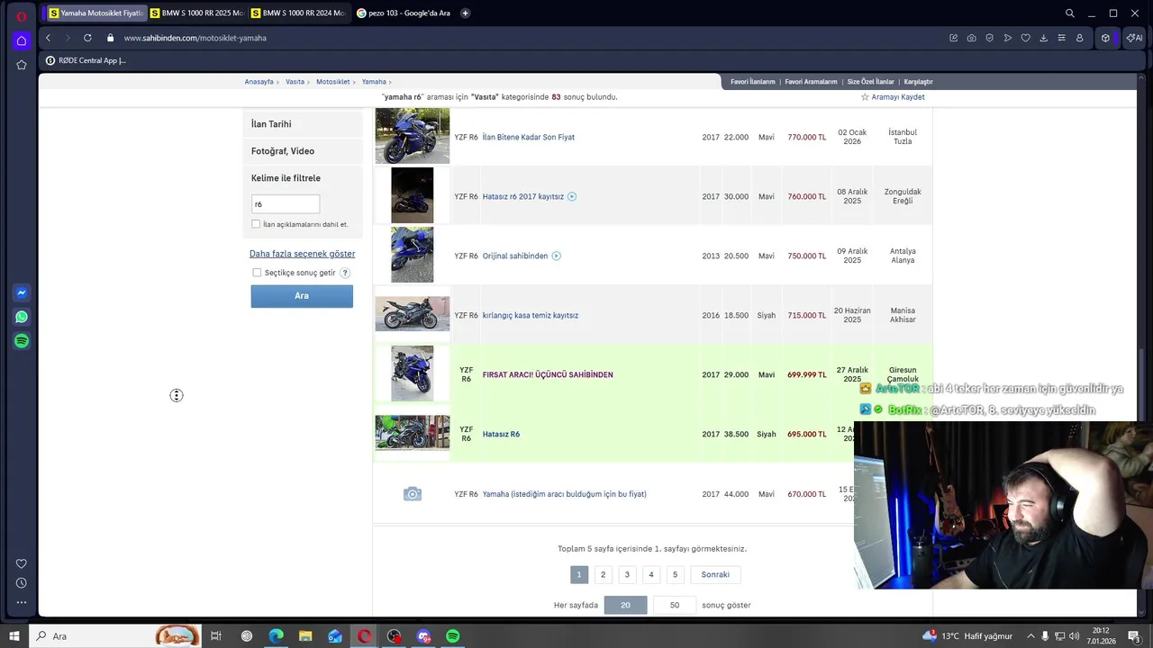1153x648 pixels.
Task: Open kırlangıç kasa temiz kayıtsız listing
Action: coord(531,315)
